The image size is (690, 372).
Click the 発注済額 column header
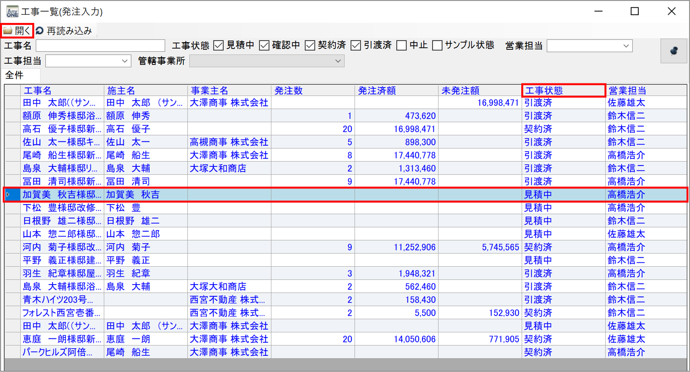pos(397,91)
